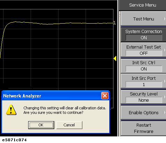The image size is (166, 143).
Task: Expand the Init Src Port arrow
Action: click(164, 81)
